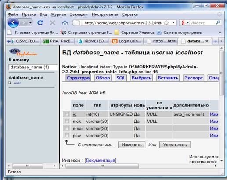Open the Инструменты menu

[x=105, y=14]
